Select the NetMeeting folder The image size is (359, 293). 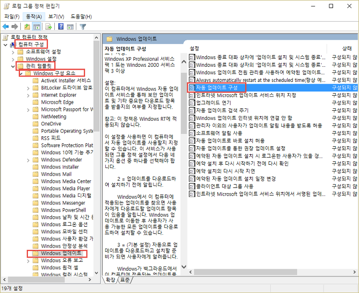(x=53, y=116)
